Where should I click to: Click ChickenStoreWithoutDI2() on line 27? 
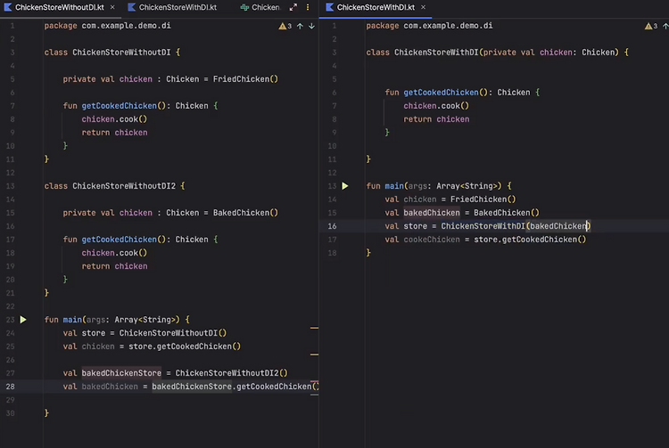click(231, 373)
